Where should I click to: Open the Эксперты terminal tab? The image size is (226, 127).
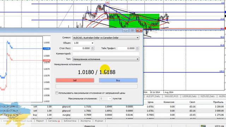(x=85, y=121)
